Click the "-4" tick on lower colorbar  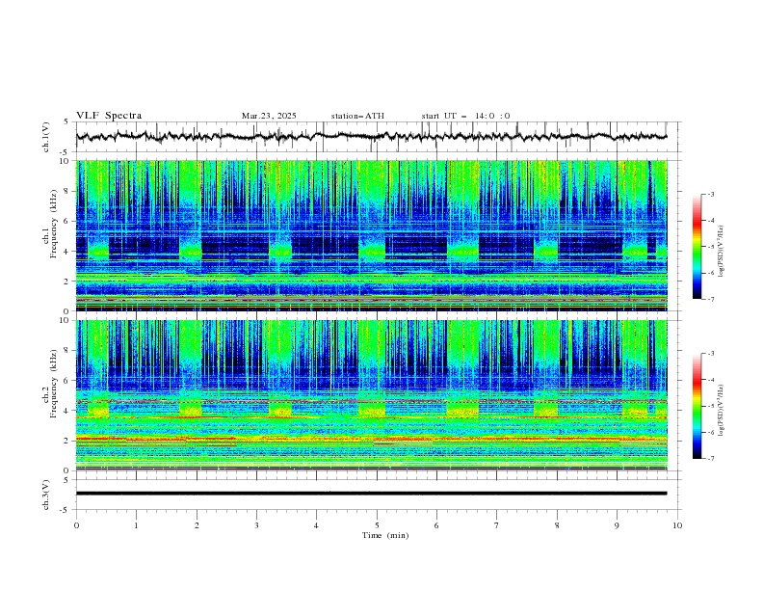710,380
